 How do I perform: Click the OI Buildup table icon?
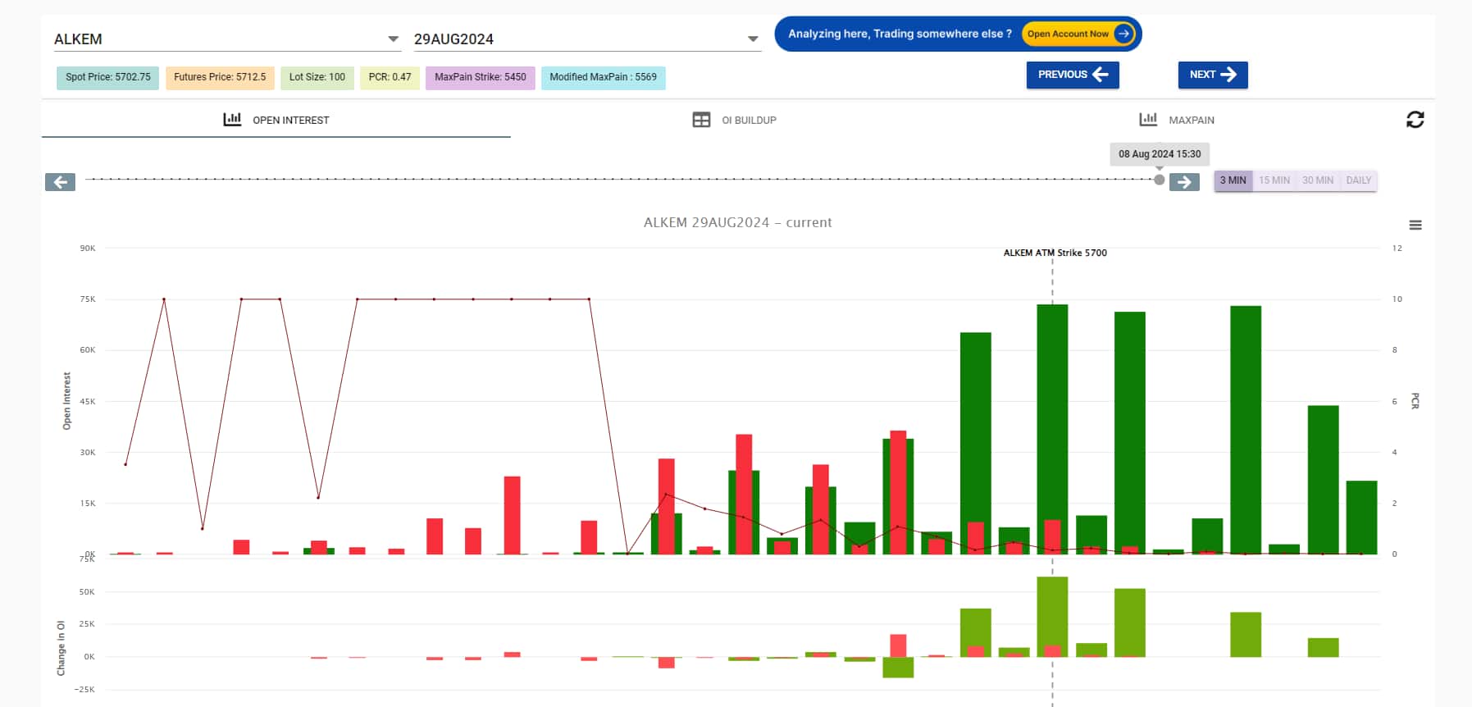point(701,120)
